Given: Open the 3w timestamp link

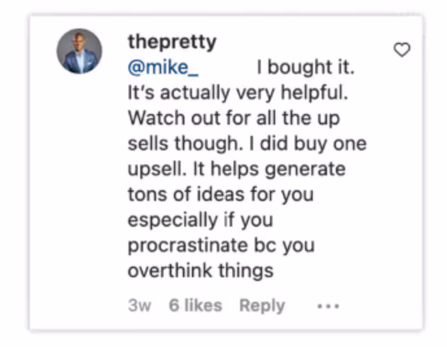Looking at the screenshot, I should tap(139, 306).
